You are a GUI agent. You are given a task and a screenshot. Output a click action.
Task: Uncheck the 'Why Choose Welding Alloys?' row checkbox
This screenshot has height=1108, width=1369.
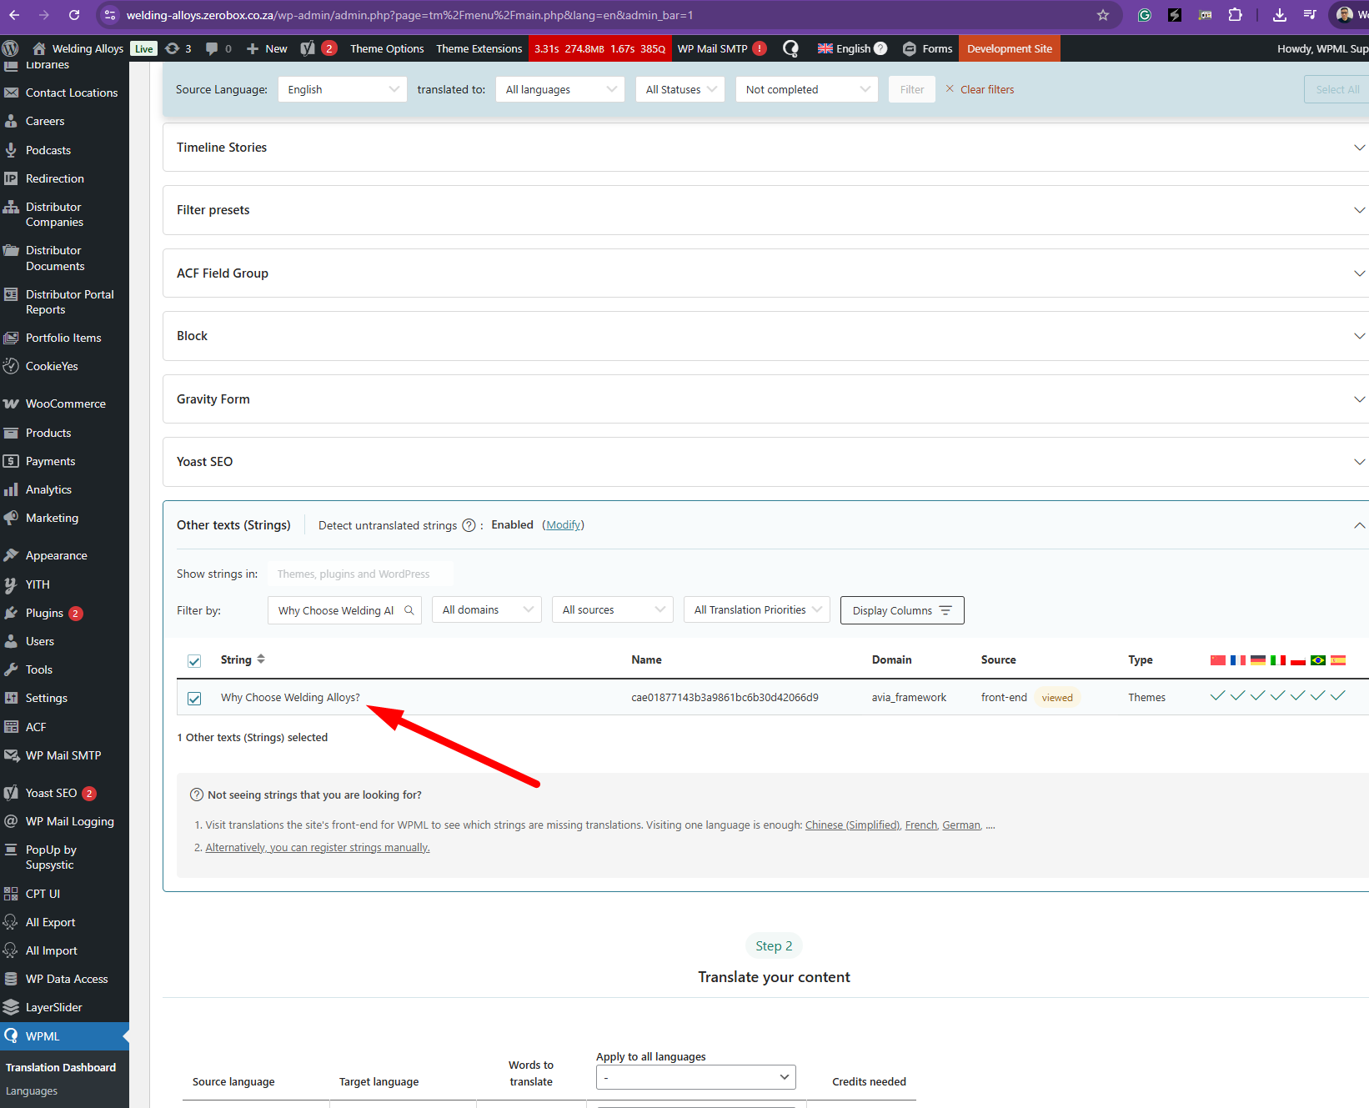[x=194, y=699]
